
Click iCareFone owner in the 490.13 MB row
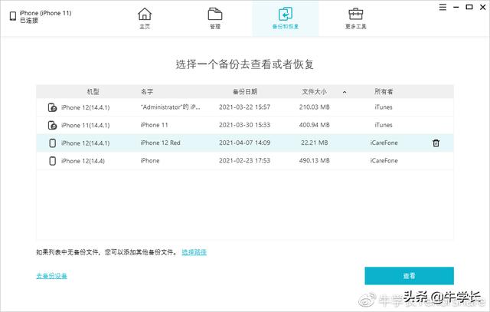tap(384, 160)
